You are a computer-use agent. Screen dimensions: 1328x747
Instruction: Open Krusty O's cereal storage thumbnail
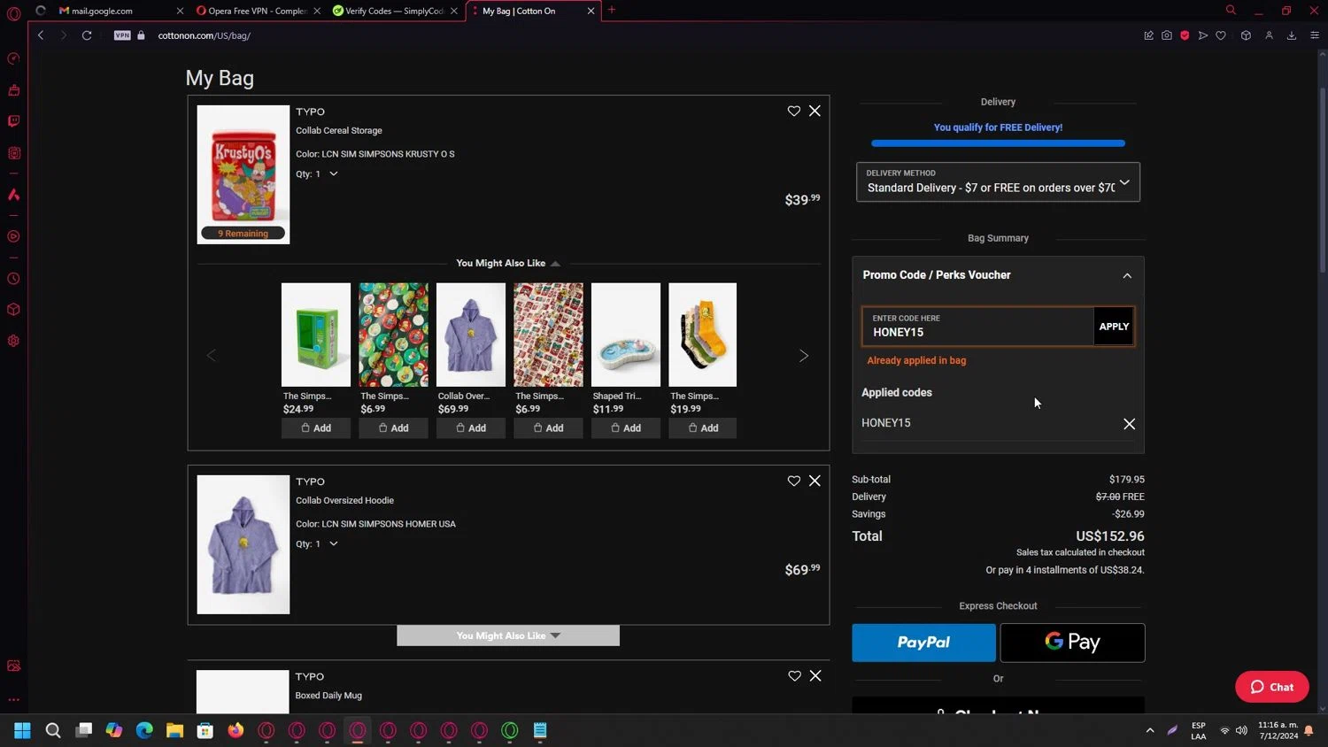pyautogui.click(x=243, y=174)
